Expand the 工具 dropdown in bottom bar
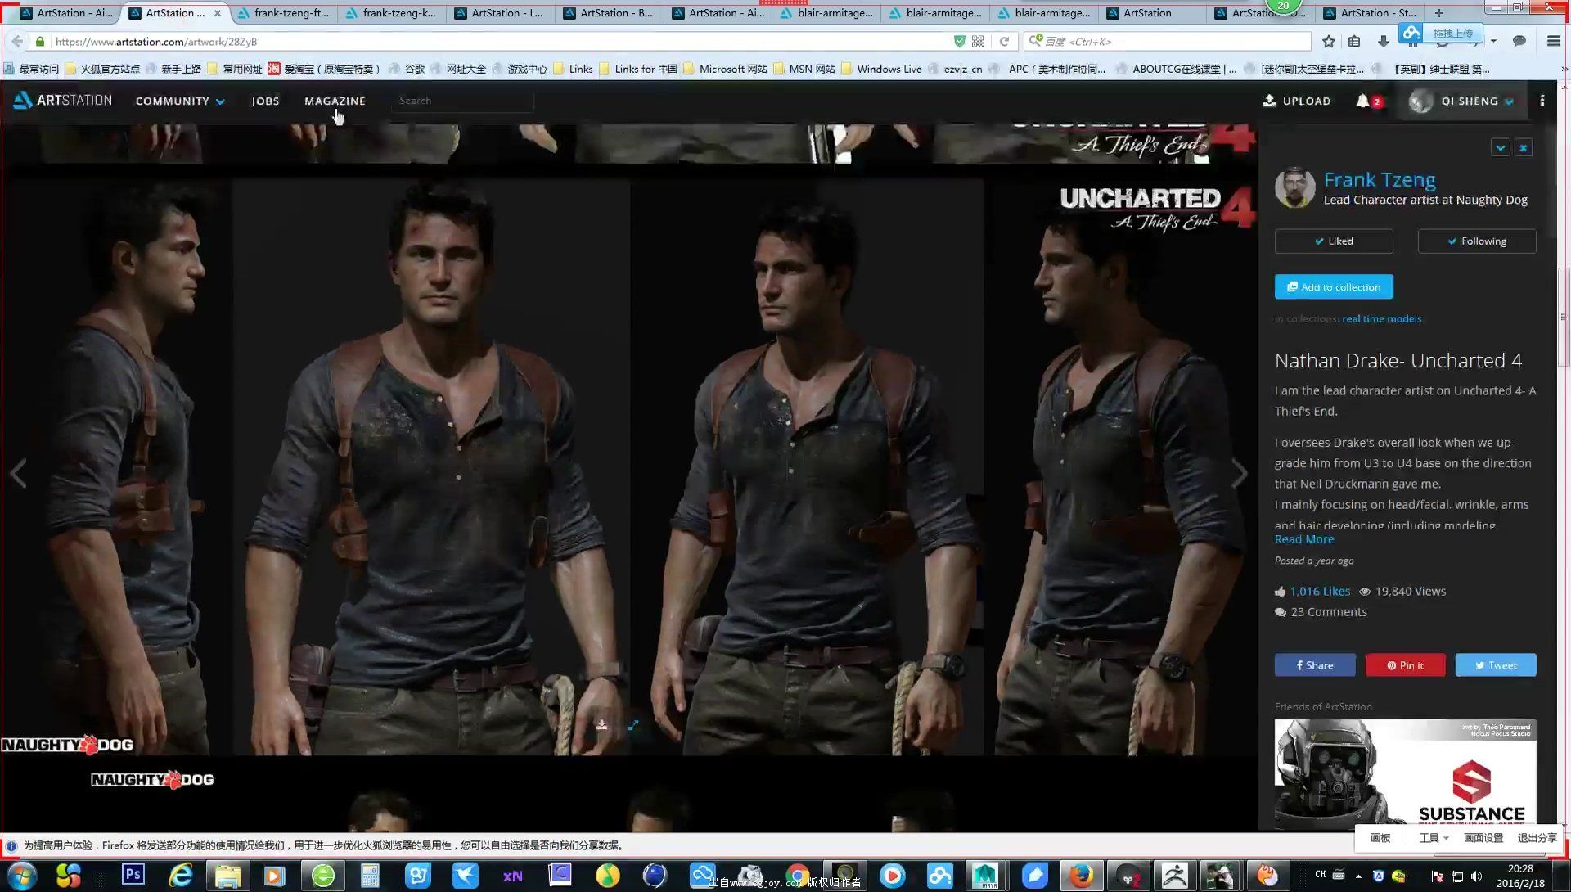The width and height of the screenshot is (1571, 892). (1434, 838)
